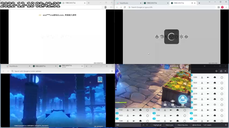
Task: Select the radio circle in row 1166
Action: [185, 110]
